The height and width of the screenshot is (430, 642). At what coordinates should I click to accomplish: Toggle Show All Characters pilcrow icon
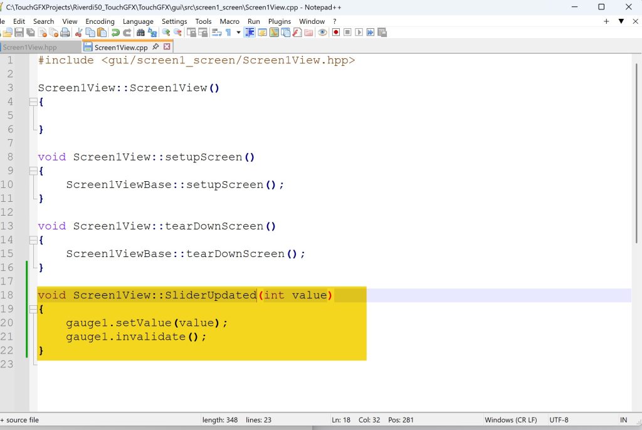coord(228,32)
